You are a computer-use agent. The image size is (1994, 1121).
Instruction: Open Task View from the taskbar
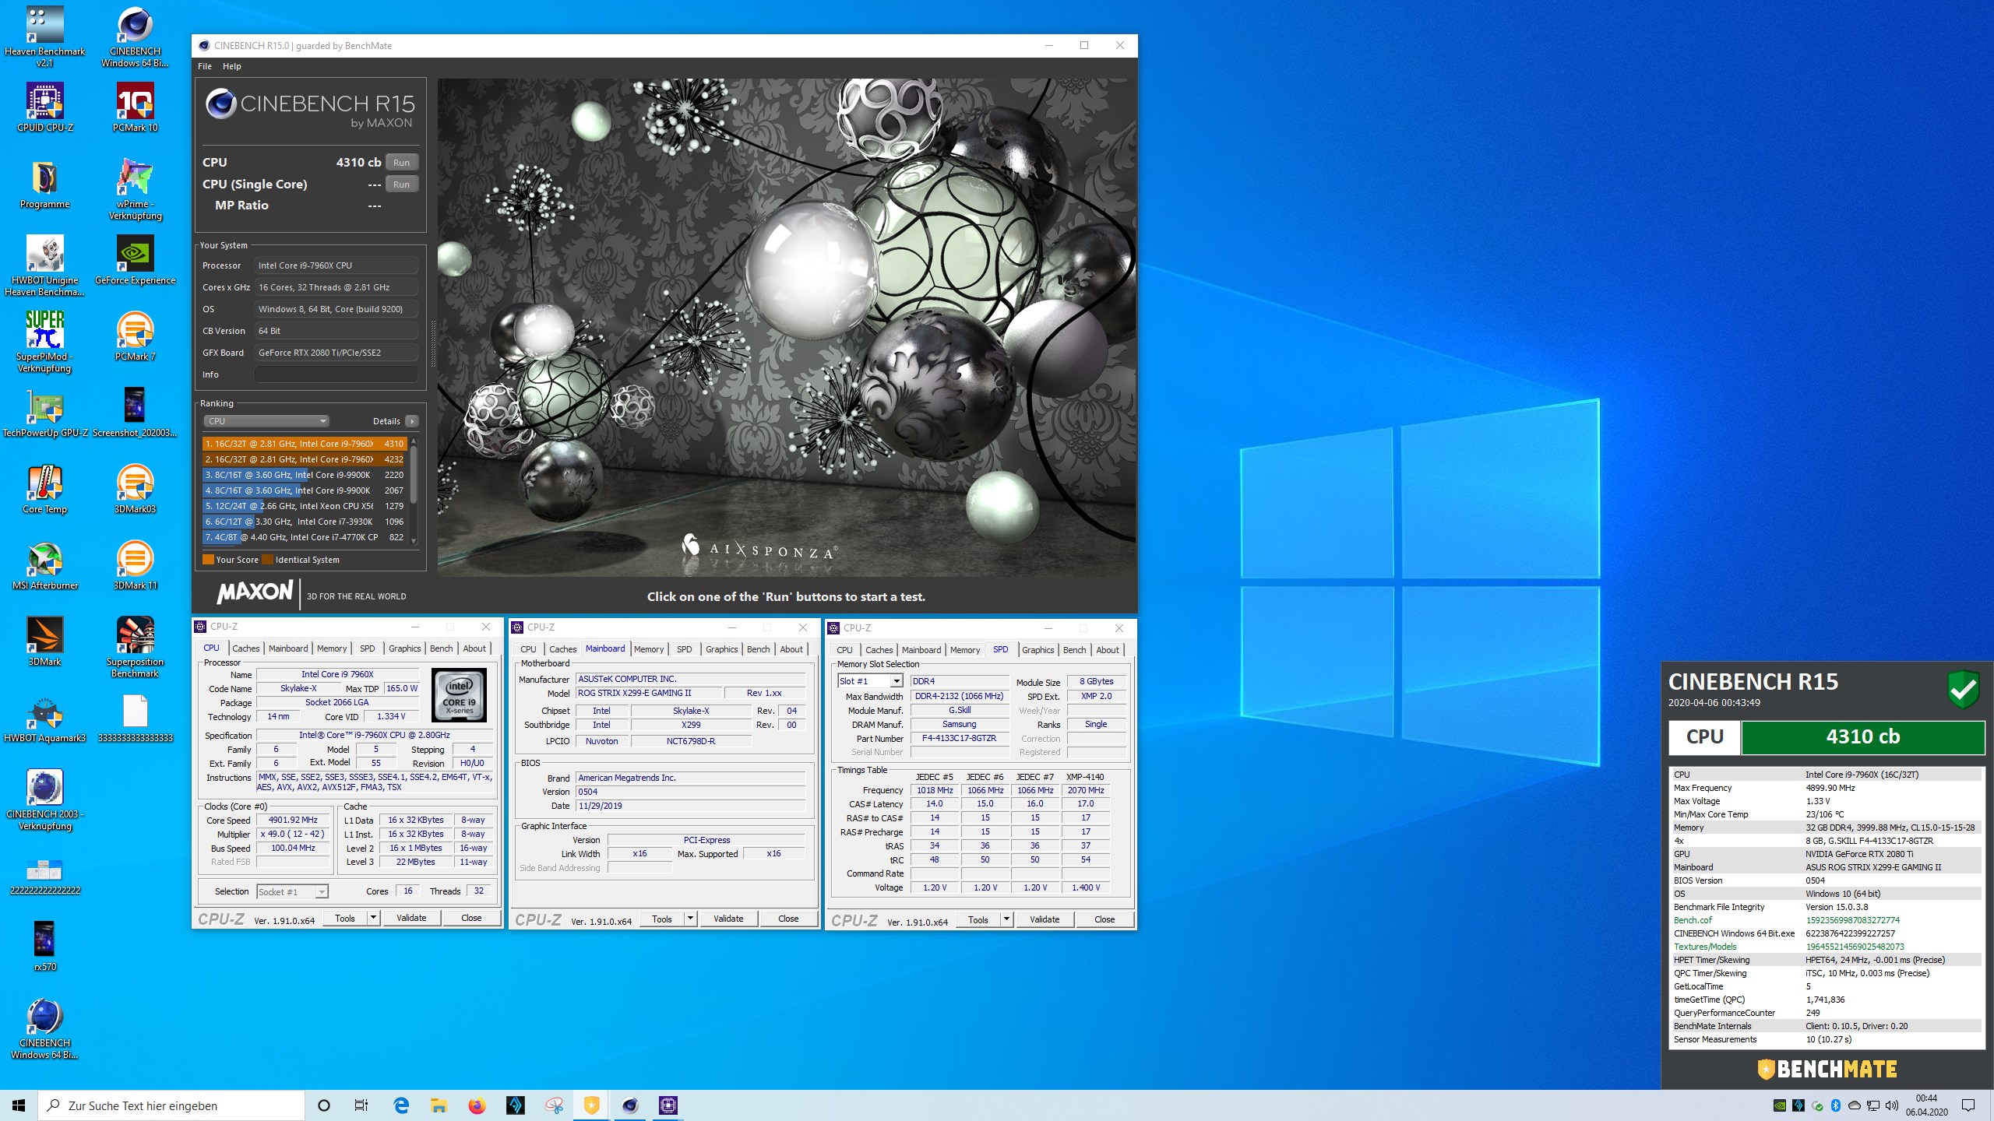pos(361,1105)
